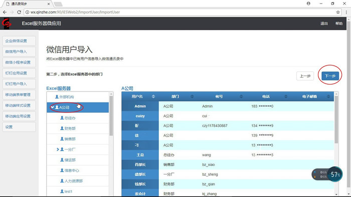Sort table by 用户名 column arrows
Image resolution: width=351 pixels, height=197 pixels.
coord(153,96)
